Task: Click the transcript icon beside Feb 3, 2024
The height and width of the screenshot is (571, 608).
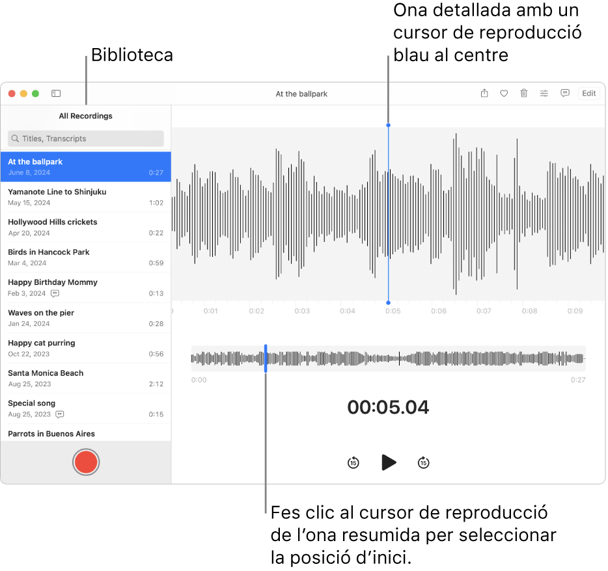Action: point(55,294)
